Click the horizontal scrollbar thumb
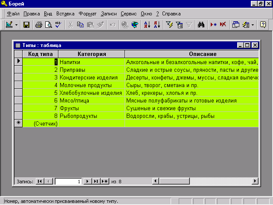 [174, 181]
